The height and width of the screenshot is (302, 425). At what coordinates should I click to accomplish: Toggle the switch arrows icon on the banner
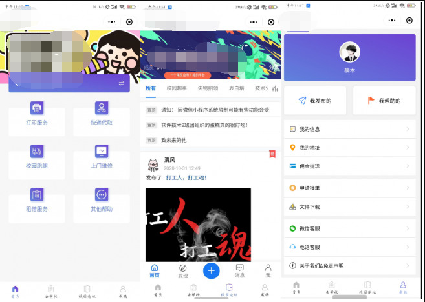tap(121, 83)
